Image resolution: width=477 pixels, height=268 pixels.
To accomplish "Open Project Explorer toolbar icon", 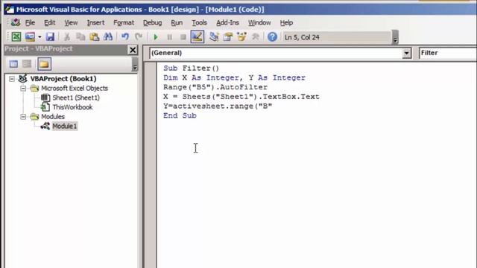I will 214,37.
